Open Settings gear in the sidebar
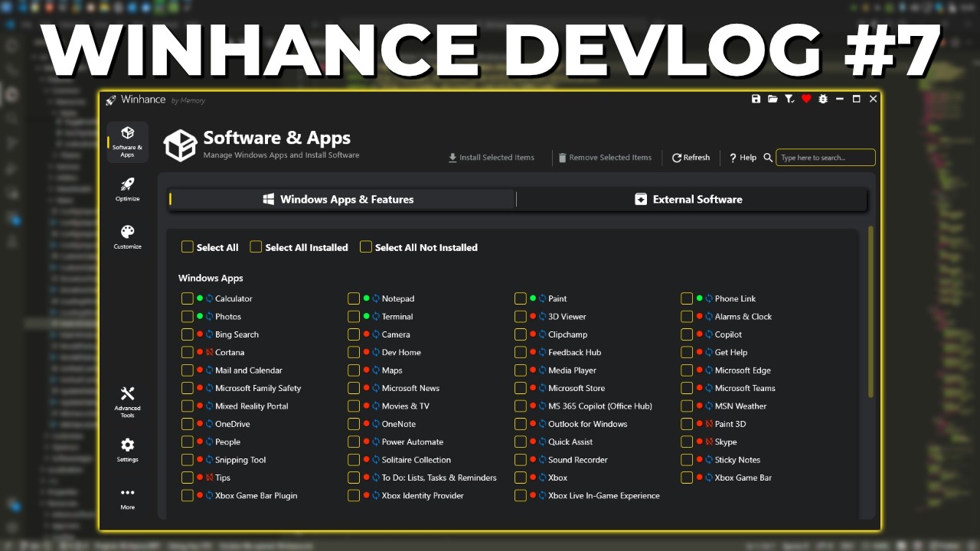Image resolution: width=980 pixels, height=551 pixels. pos(127,450)
